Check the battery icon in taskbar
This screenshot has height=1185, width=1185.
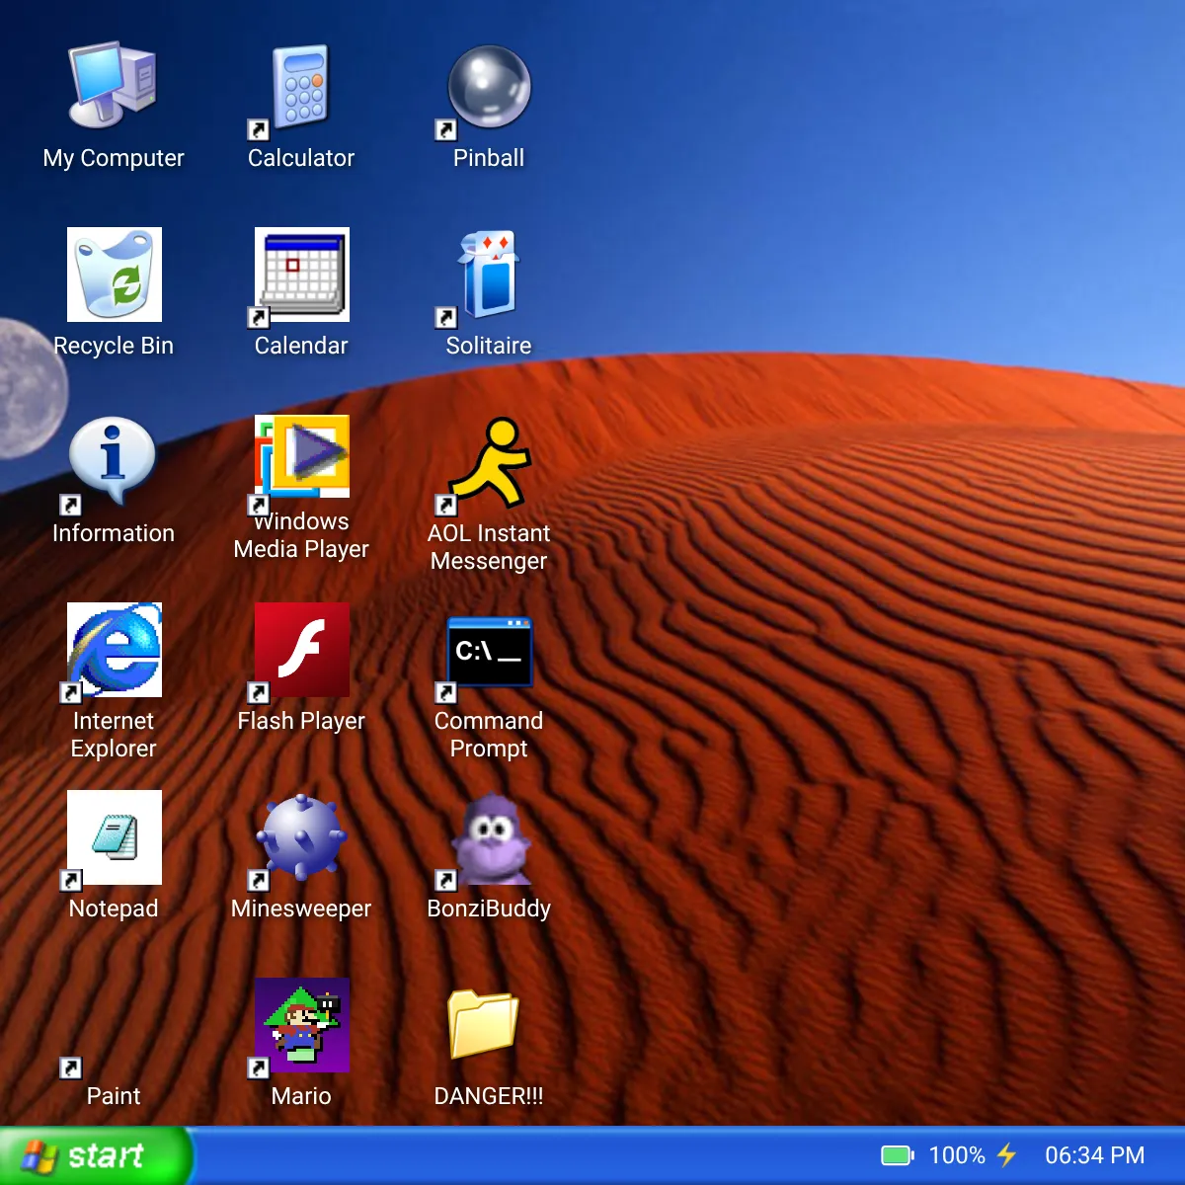pos(898,1155)
